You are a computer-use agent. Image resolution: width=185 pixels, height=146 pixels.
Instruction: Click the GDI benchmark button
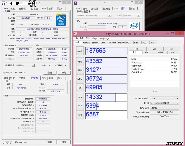coord(80,98)
